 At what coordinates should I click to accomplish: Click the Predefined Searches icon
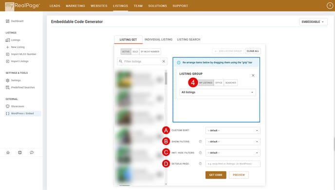pos(7,87)
